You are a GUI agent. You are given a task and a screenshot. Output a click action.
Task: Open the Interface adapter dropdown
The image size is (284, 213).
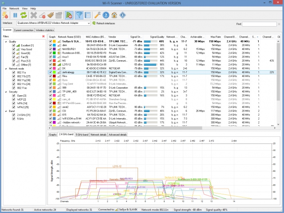point(89,23)
